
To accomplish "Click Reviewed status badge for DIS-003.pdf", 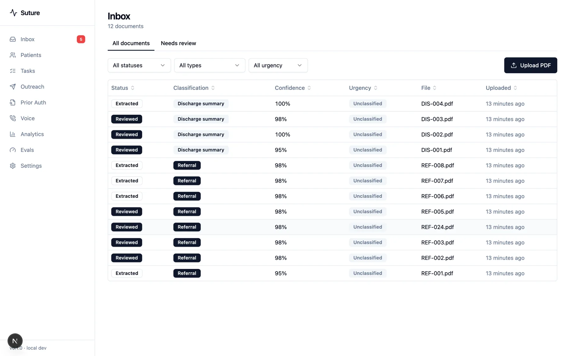I will pyautogui.click(x=127, y=119).
